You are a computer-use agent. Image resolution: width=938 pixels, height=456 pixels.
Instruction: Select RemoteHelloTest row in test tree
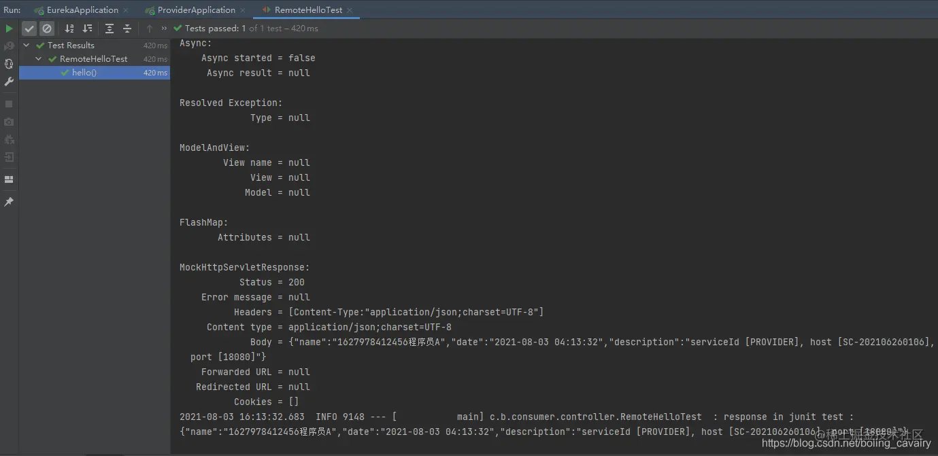tap(95, 59)
